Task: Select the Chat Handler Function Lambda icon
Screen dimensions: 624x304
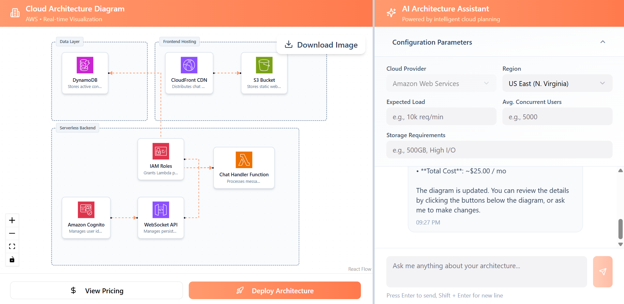Action: tap(244, 160)
